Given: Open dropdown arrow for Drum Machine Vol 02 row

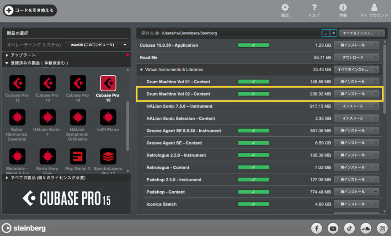Looking at the screenshot, I should pos(376,94).
